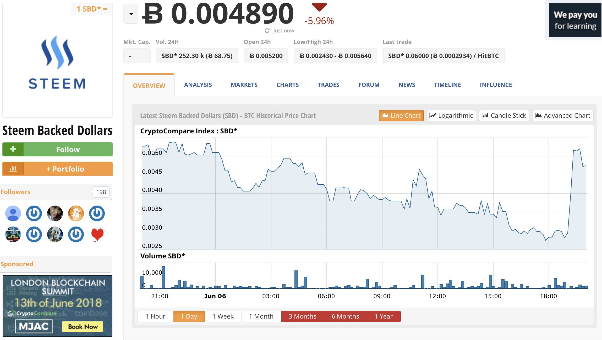Click 'Book Now' in the summit ad
This screenshot has width=602, height=340.
pos(83,326)
